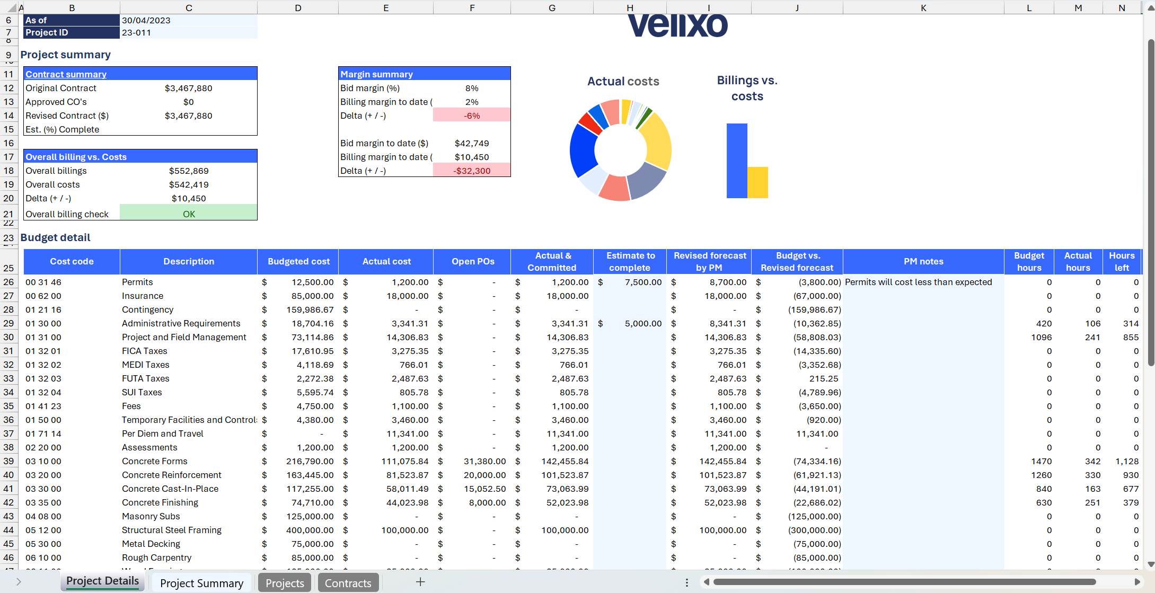Click Estimate to complete 5,000.00 cell

(x=630, y=323)
